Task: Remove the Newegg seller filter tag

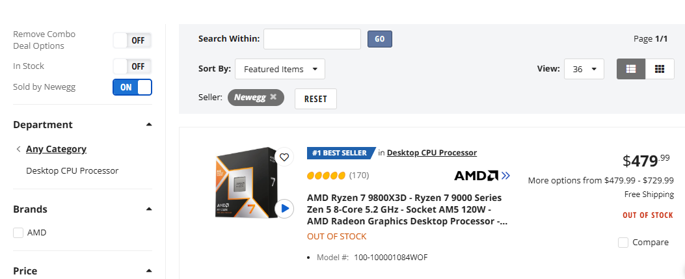Action: click(273, 97)
